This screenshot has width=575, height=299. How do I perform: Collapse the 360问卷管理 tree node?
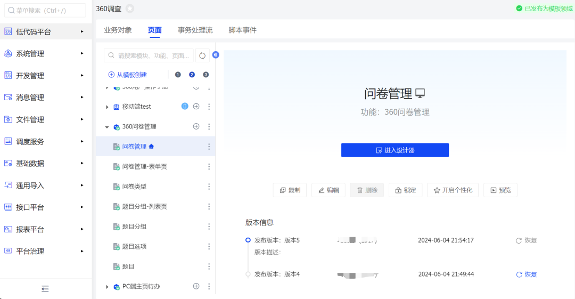(107, 127)
